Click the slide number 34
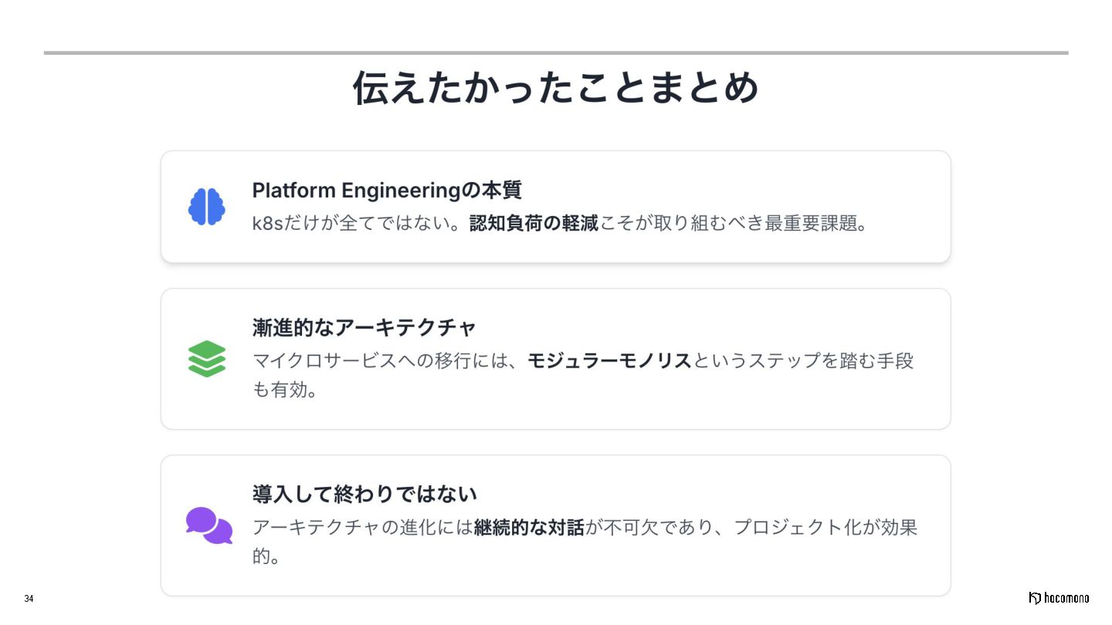1112x625 pixels. 29,599
